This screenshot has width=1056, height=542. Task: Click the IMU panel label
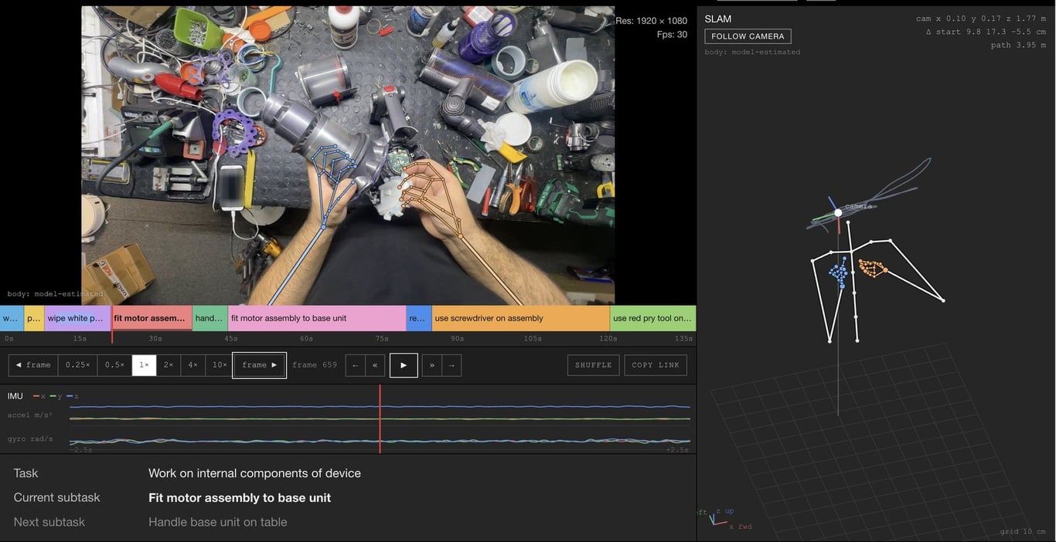(15, 396)
